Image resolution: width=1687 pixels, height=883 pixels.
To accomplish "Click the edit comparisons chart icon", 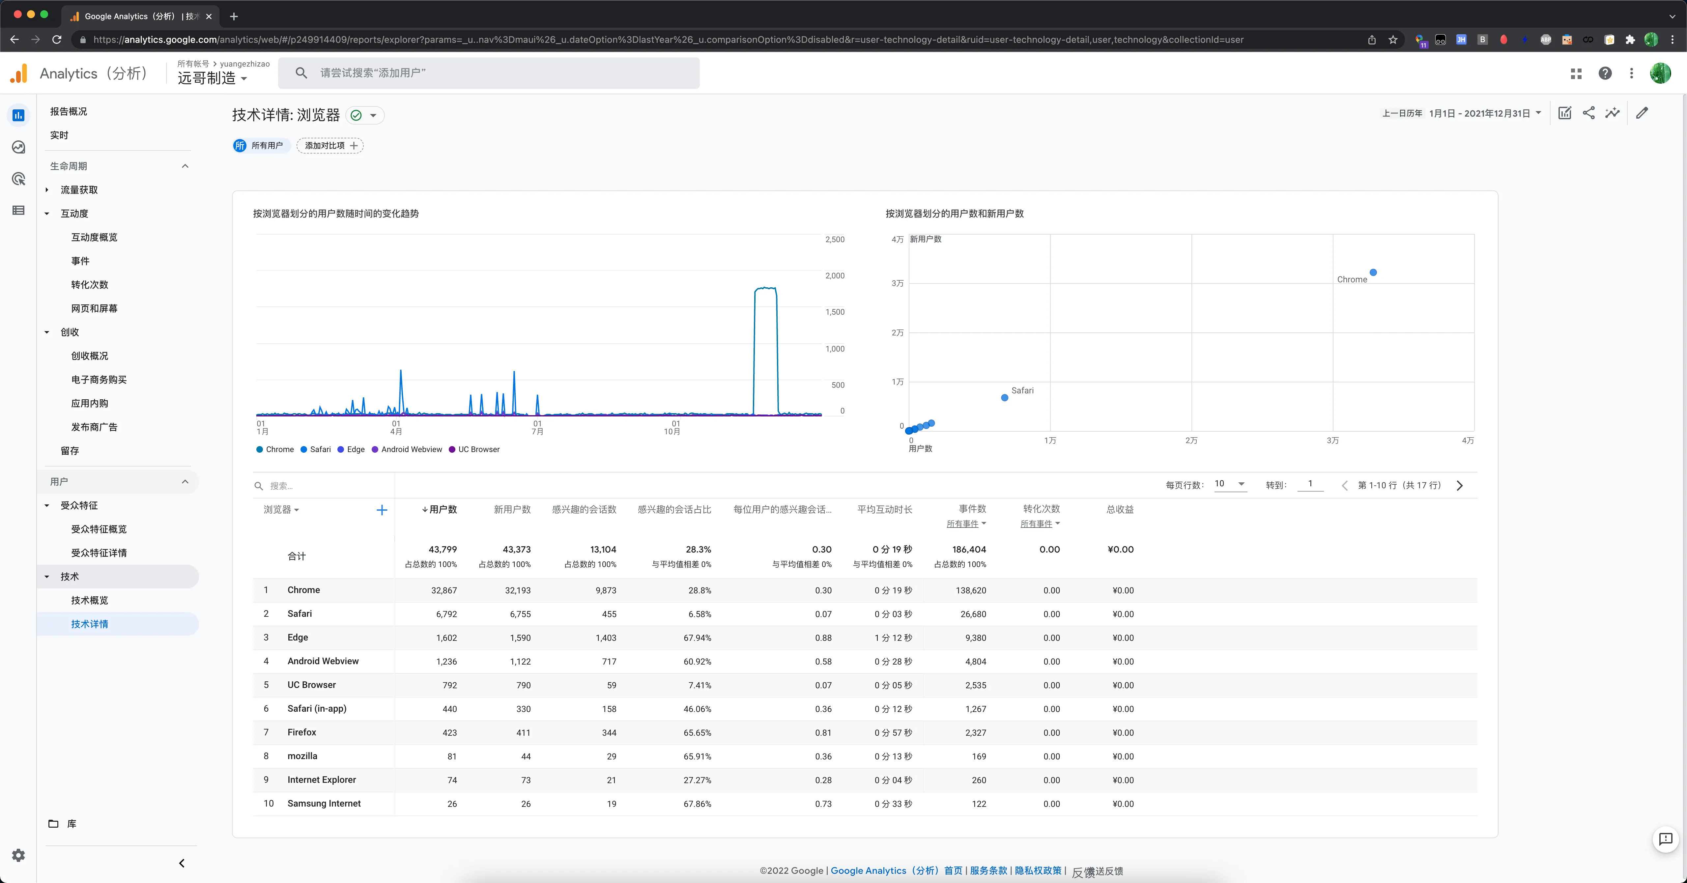I will click(1564, 113).
